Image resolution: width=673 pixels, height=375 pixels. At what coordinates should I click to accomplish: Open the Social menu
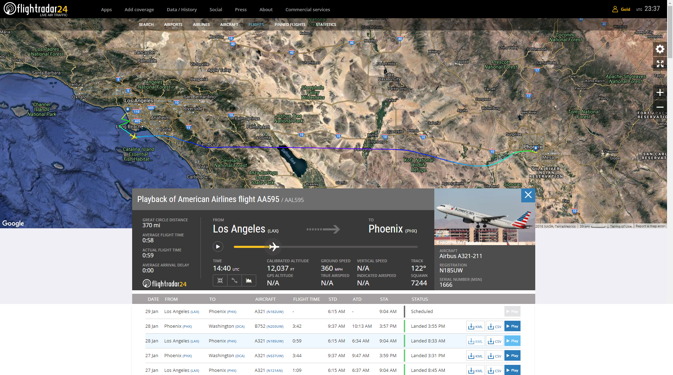point(216,9)
